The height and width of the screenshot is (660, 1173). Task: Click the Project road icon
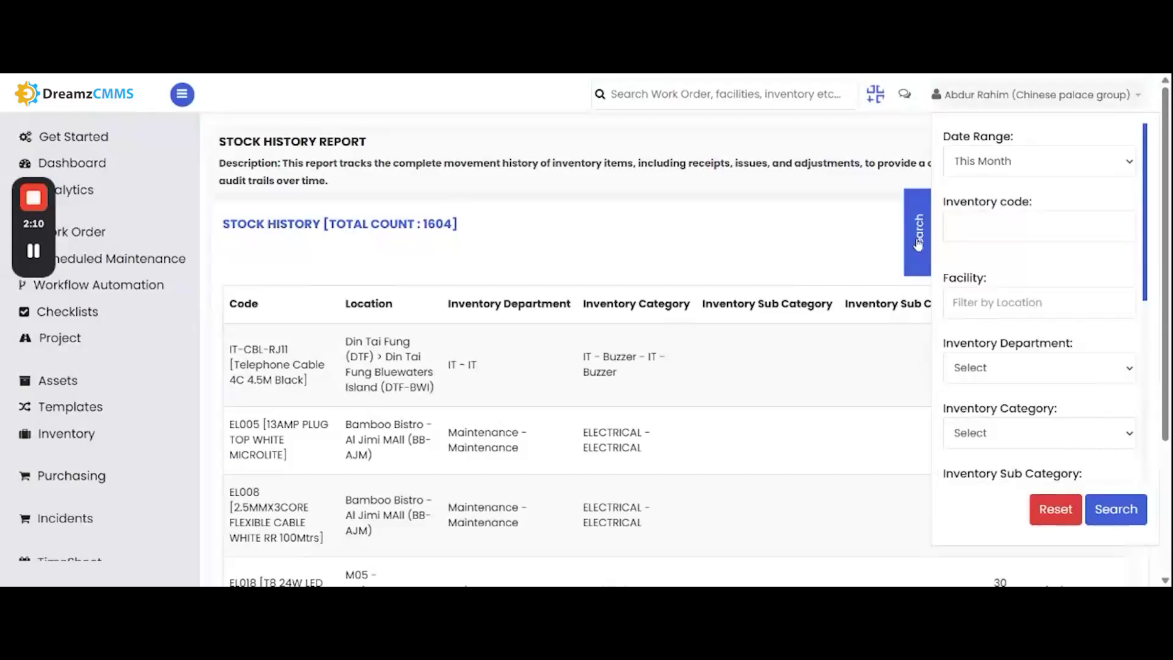click(25, 338)
